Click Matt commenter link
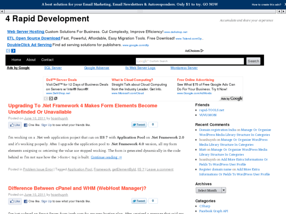The image size is (286, 214). (x=203, y=150)
